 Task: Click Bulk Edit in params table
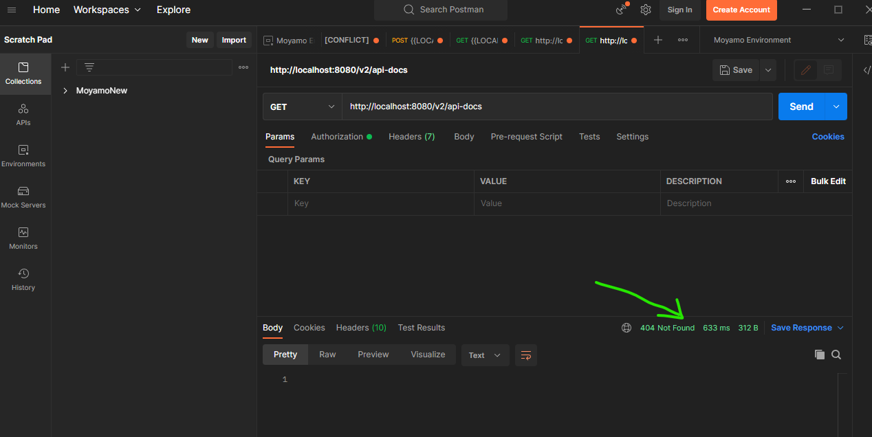(828, 181)
